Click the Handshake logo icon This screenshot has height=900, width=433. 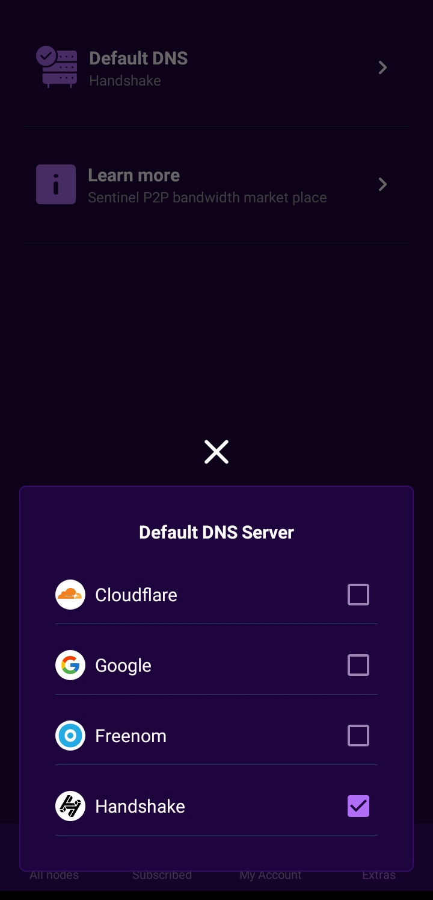point(70,806)
